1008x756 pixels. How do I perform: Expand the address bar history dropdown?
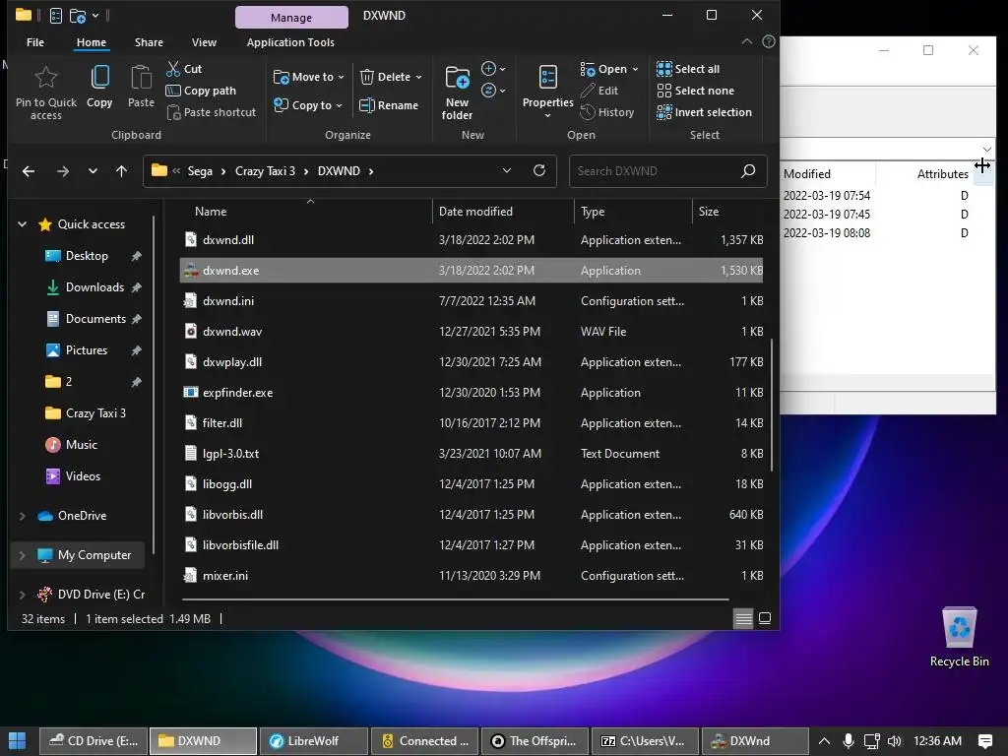[507, 170]
